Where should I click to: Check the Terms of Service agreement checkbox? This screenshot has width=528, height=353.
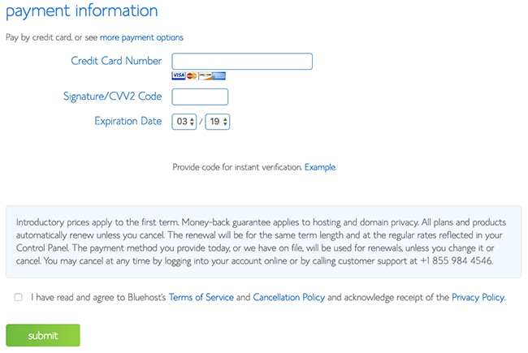pos(18,297)
